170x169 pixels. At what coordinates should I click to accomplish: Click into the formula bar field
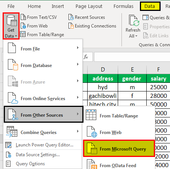[x=132, y=57]
